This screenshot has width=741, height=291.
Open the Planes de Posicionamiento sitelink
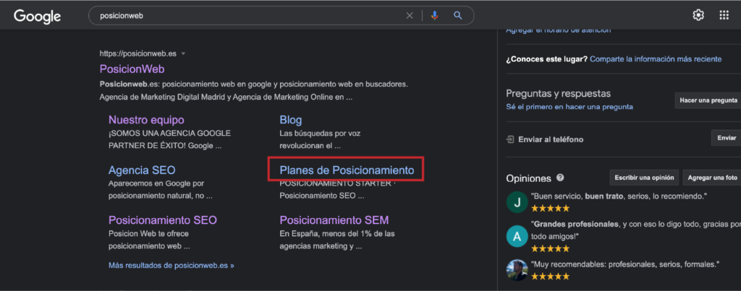tap(347, 170)
